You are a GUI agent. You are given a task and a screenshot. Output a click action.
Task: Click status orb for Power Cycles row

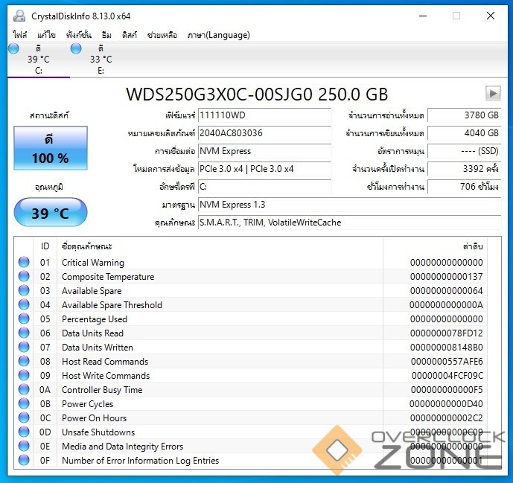(24, 403)
